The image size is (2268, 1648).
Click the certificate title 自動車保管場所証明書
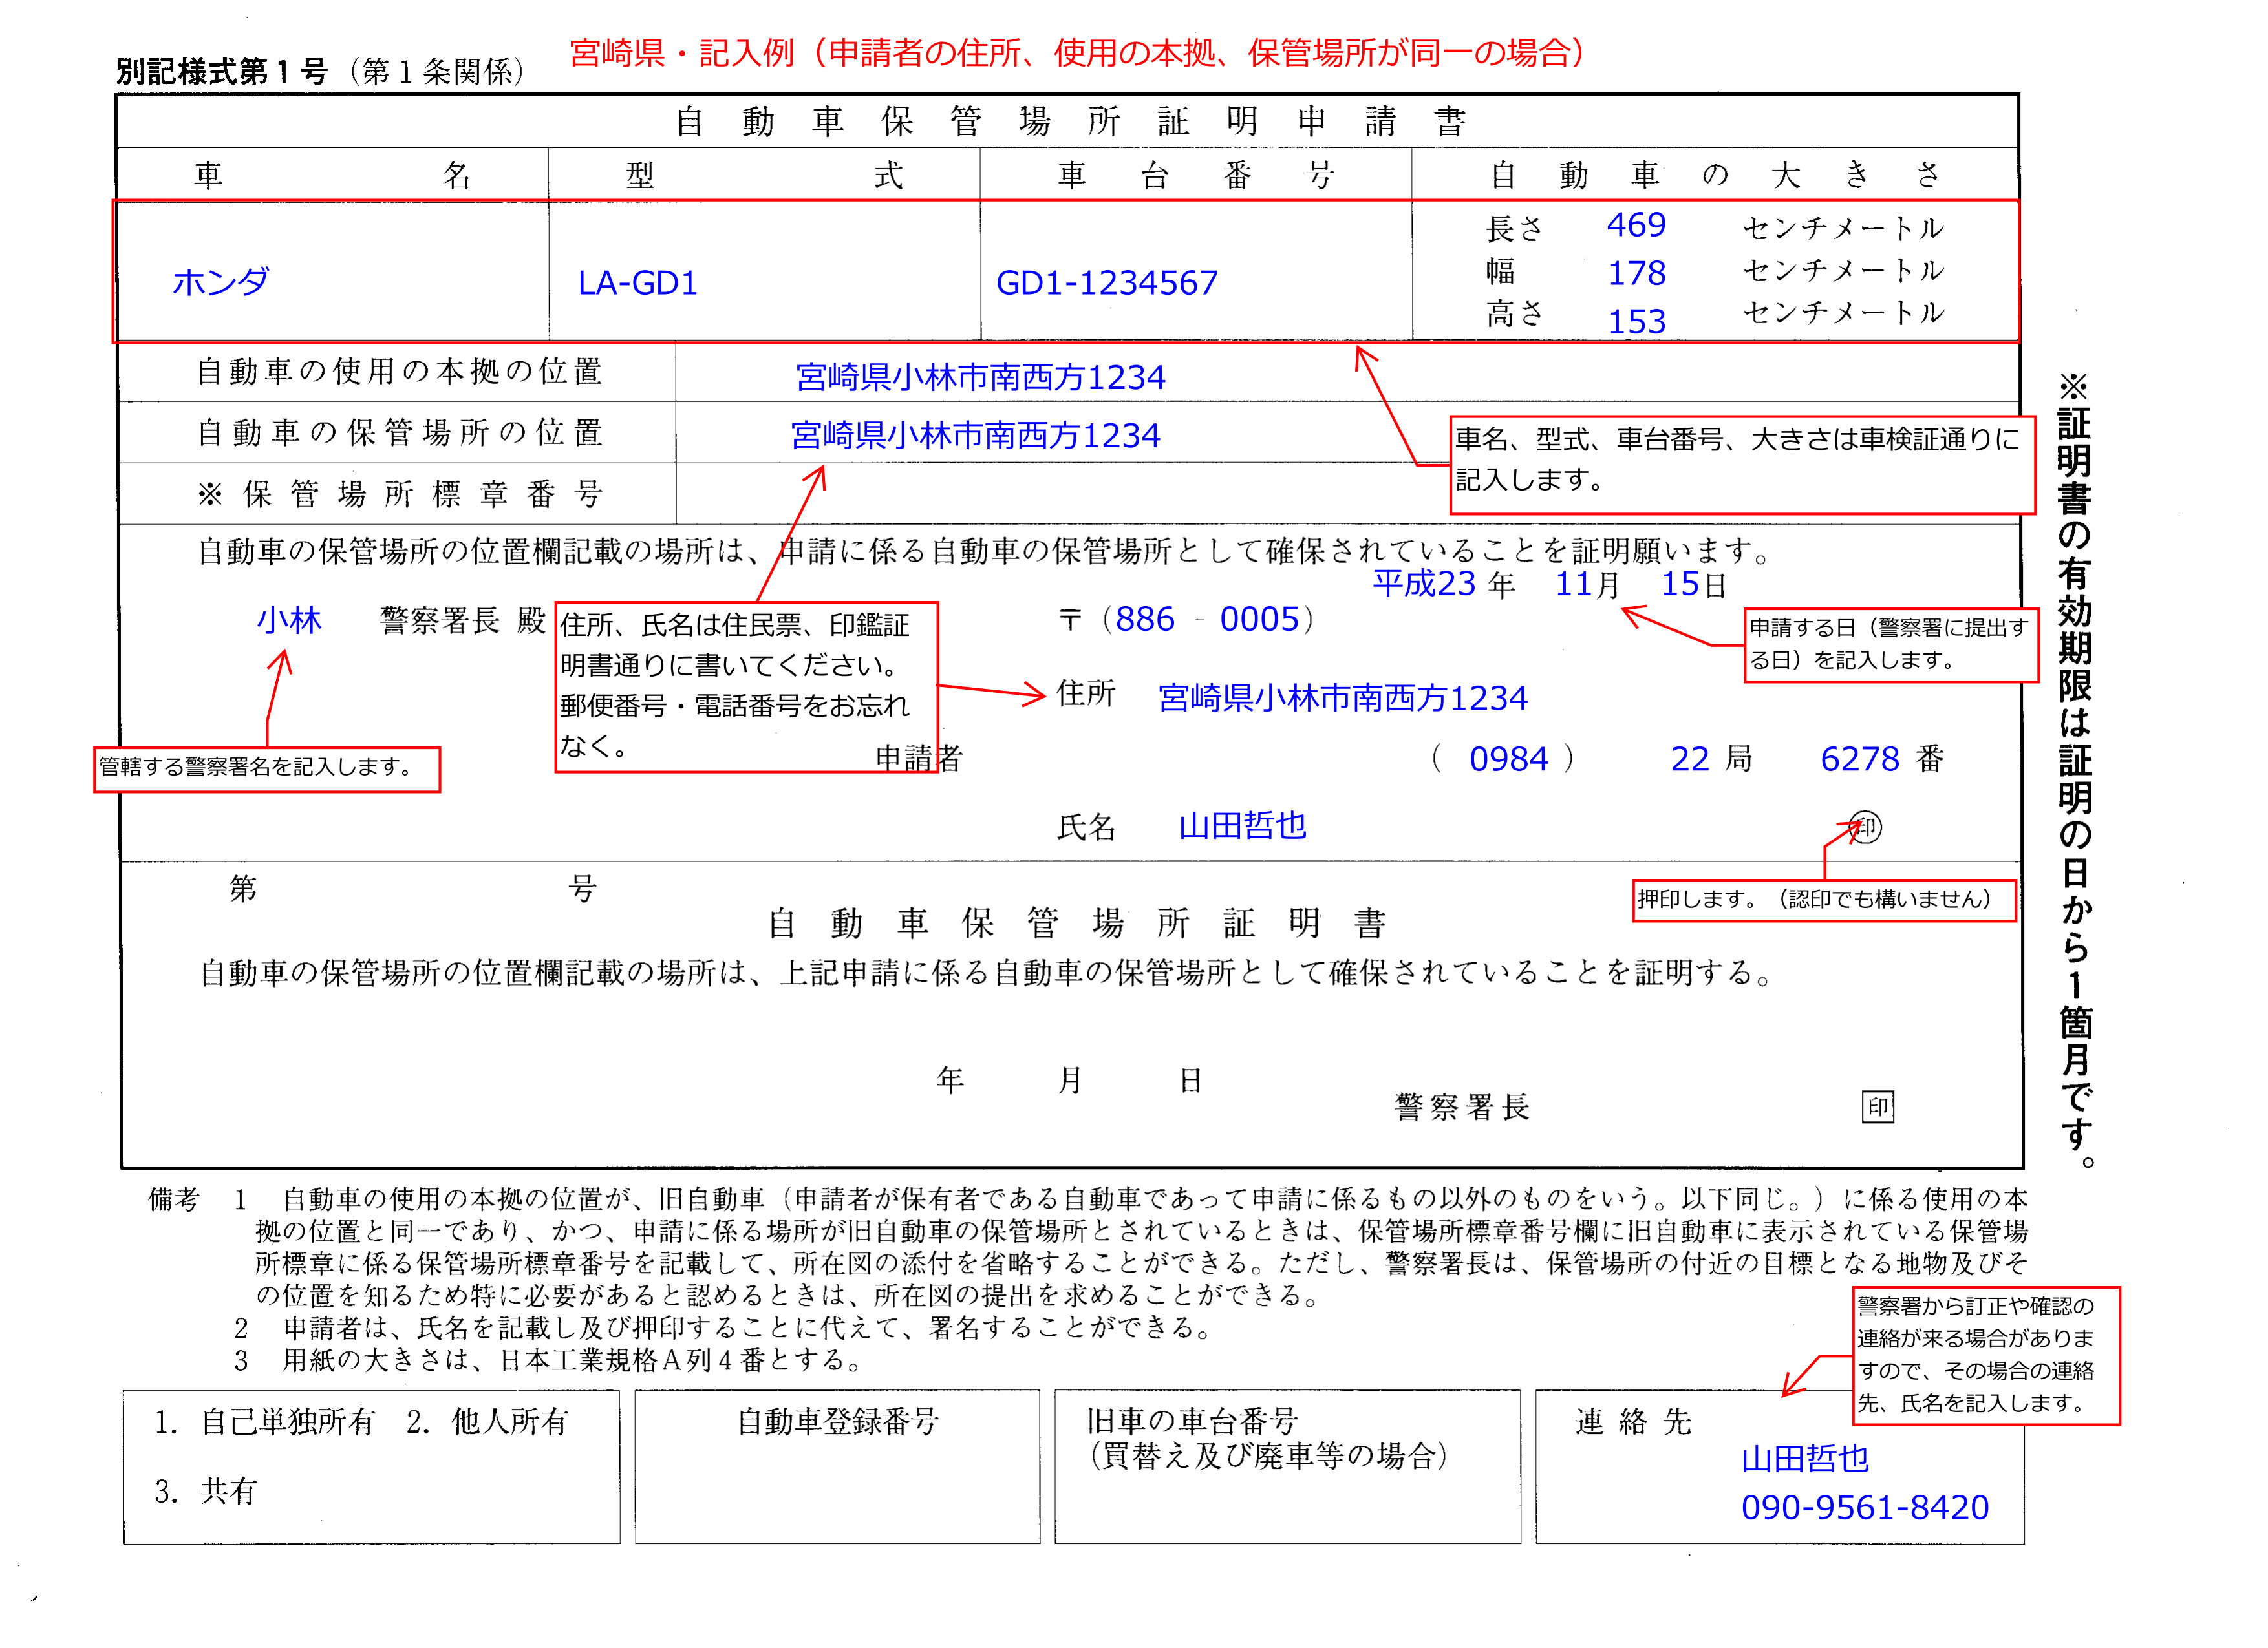(x=1076, y=922)
